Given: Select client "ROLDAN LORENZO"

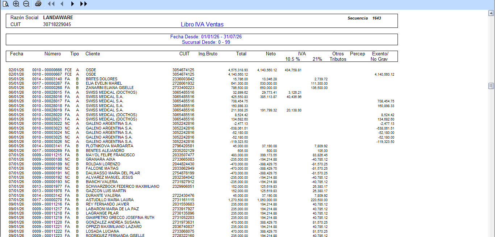Looking at the screenshot, I should coord(103,164).
